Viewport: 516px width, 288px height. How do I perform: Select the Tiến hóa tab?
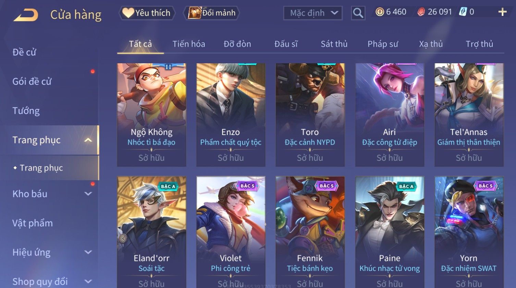(189, 44)
